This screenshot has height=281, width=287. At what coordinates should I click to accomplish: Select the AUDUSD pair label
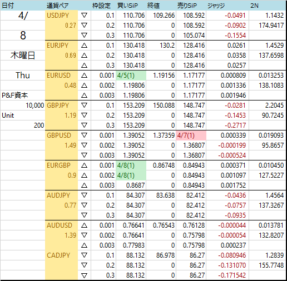[x=60, y=225]
